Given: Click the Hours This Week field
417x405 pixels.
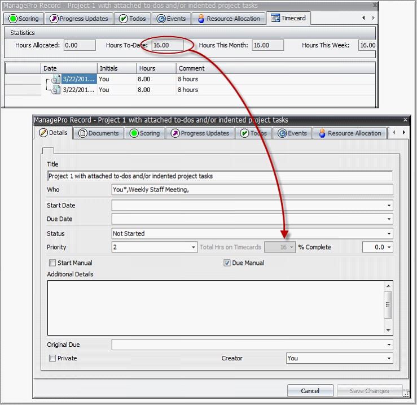Looking at the screenshot, I should coord(367,45).
